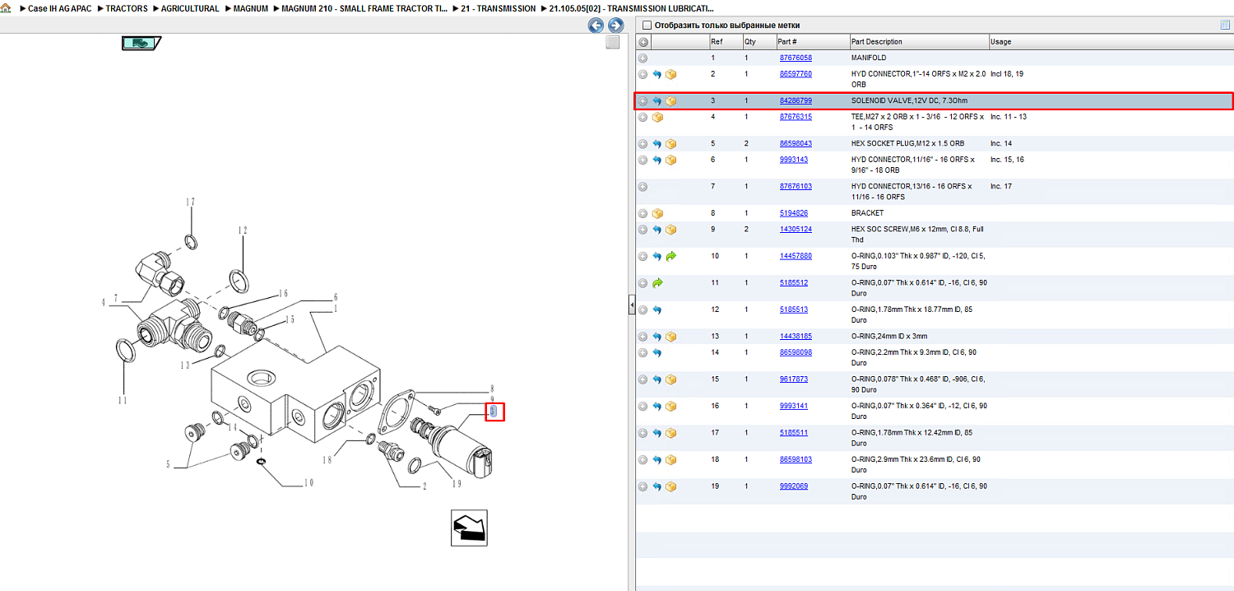The width and height of the screenshot is (1234, 591).
Task: Open the table grid icon beside checkbox row
Action: [1225, 26]
